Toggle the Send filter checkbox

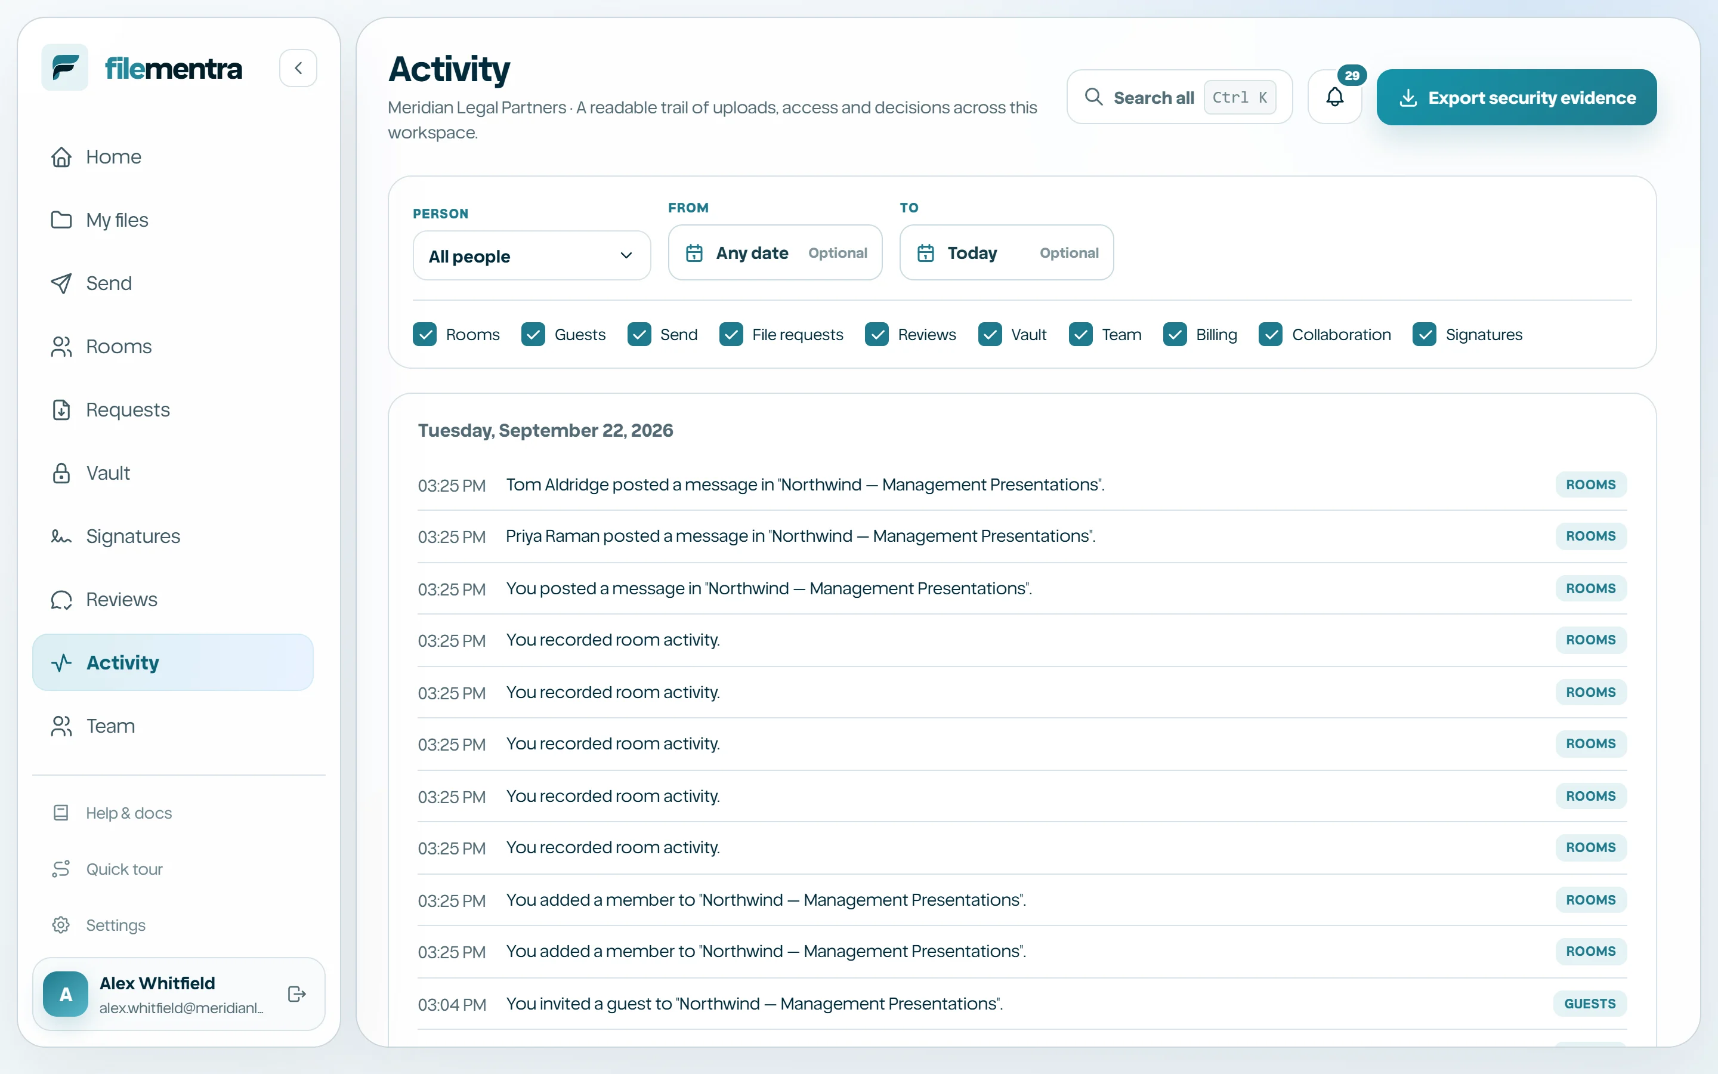click(x=639, y=335)
